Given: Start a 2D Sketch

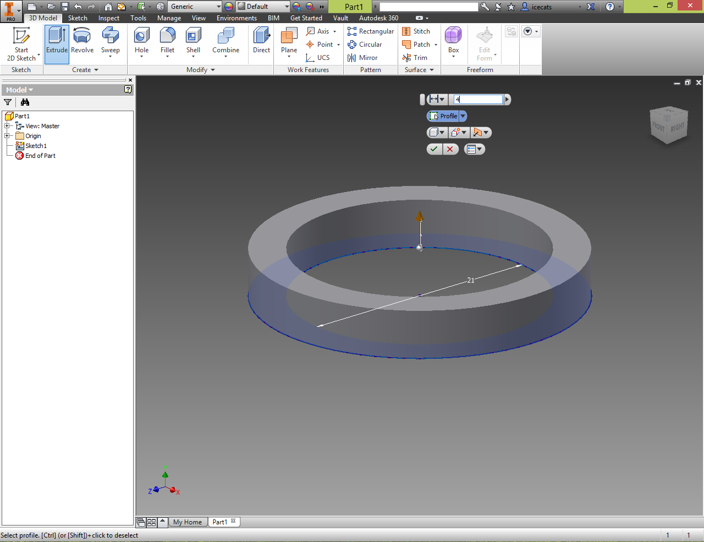Looking at the screenshot, I should click(x=21, y=44).
